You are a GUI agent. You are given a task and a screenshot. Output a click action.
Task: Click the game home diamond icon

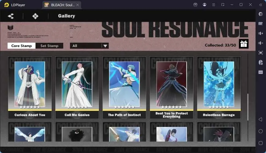(x=35, y=16)
